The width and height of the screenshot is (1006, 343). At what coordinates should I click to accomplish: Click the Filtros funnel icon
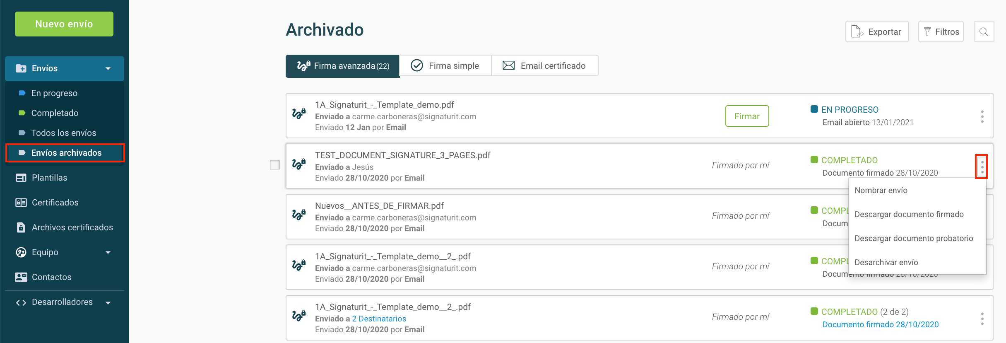[927, 31]
